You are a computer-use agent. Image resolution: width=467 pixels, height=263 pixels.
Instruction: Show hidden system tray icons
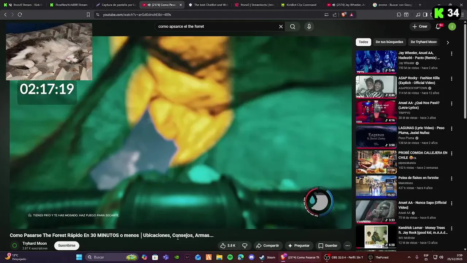[409, 257]
